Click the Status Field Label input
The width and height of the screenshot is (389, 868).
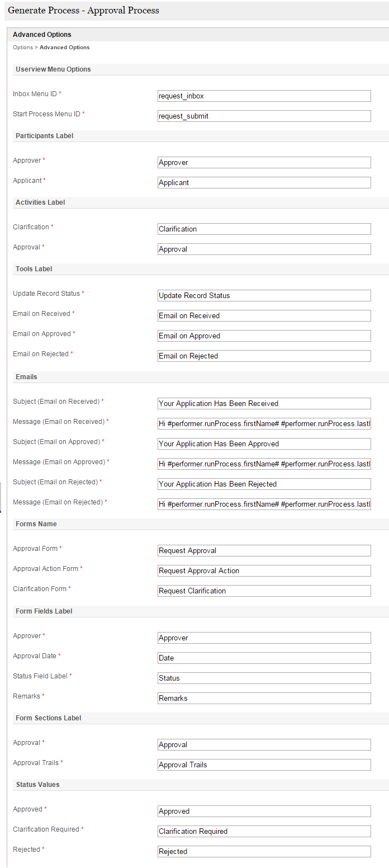pos(264,678)
